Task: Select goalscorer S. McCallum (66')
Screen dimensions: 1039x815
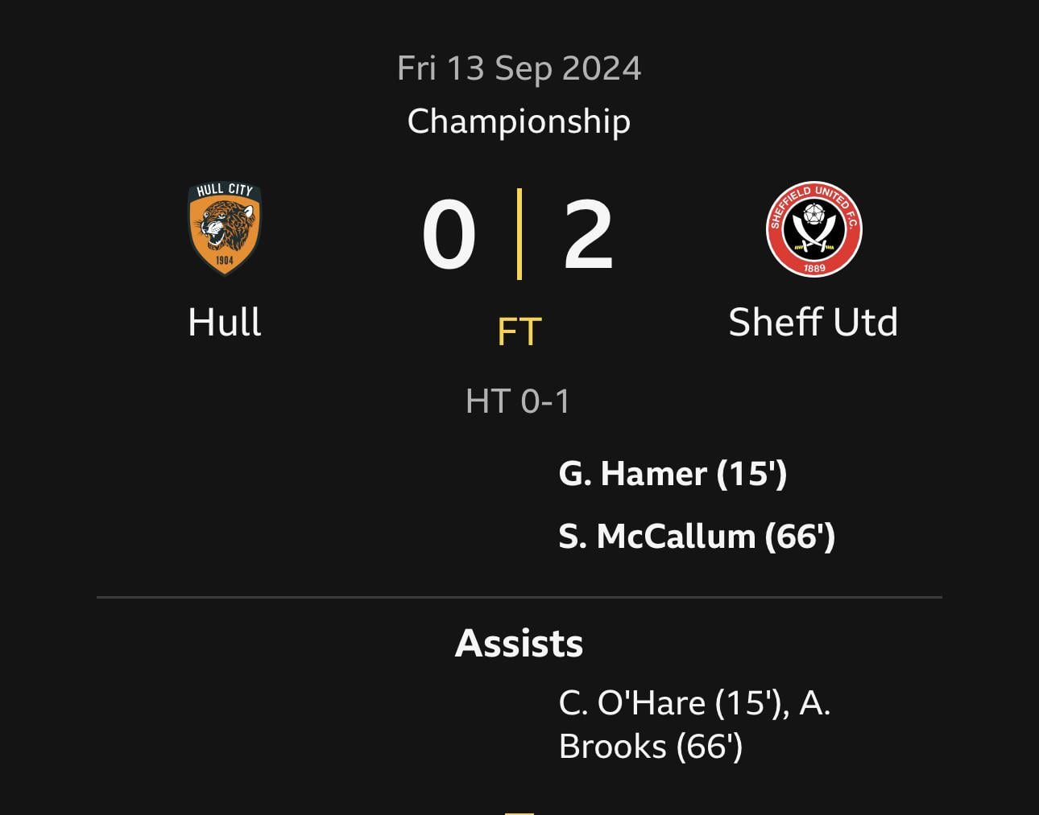Action: 697,537
